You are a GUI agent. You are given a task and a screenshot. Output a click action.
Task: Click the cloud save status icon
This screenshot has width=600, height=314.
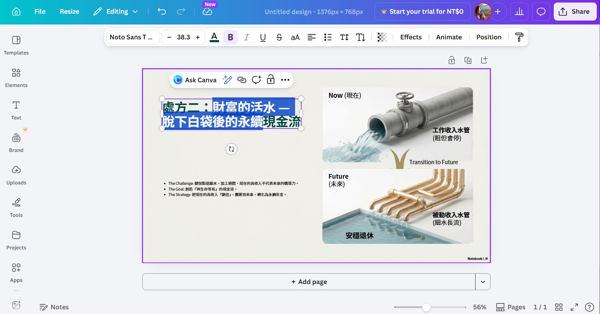207,12
